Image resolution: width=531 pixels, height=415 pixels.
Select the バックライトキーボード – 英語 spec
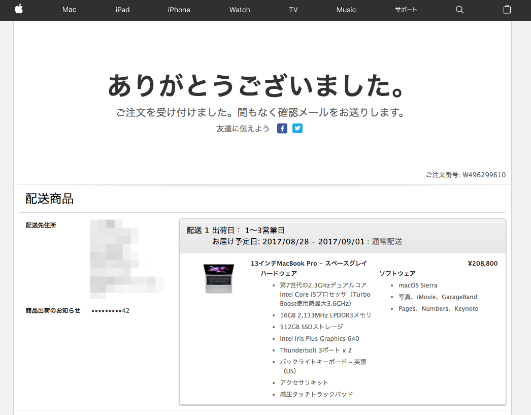coord(323,366)
